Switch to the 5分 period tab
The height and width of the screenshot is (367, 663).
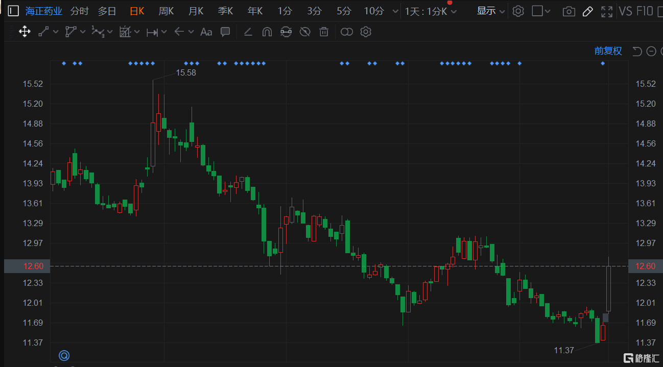pos(344,11)
